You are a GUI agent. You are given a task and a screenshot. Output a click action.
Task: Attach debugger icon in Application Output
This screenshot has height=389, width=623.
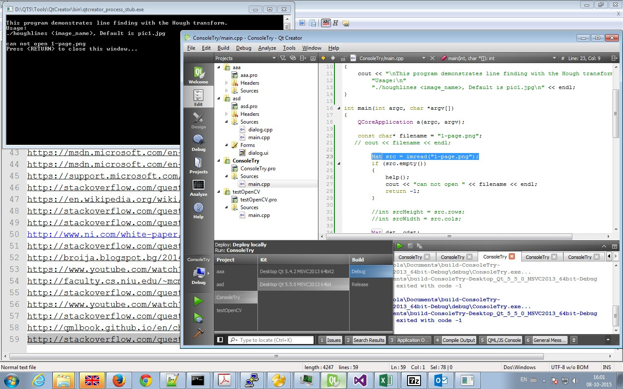(x=419, y=246)
